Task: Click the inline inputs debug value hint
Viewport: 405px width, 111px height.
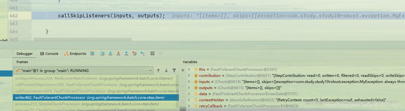Action: pos(288,16)
